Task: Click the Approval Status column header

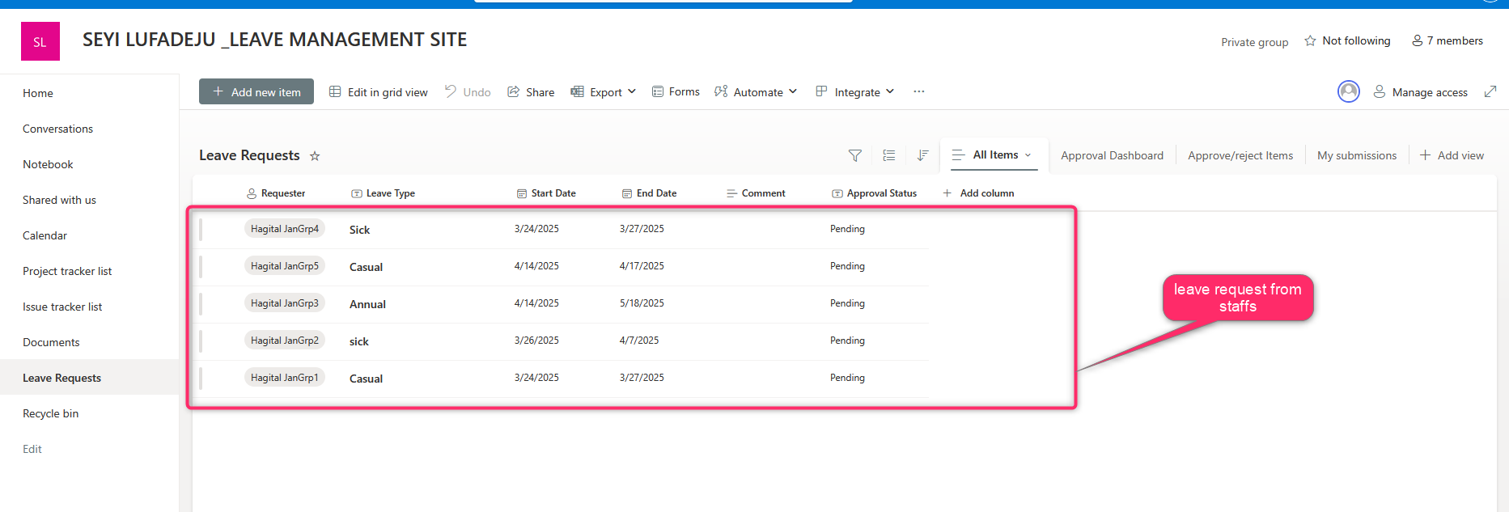Action: pyautogui.click(x=874, y=193)
